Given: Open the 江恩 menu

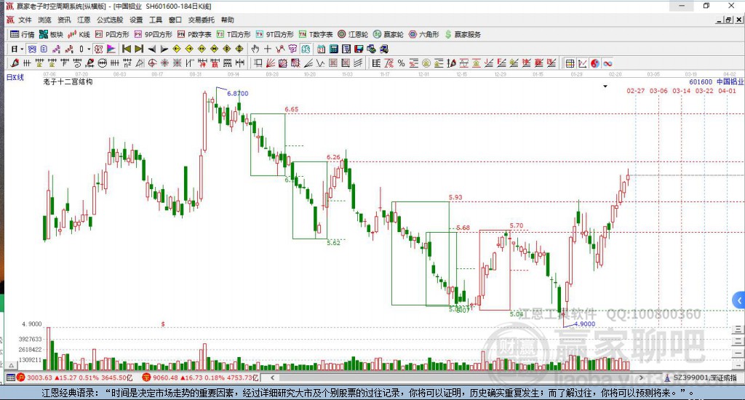Looking at the screenshot, I should [84, 20].
